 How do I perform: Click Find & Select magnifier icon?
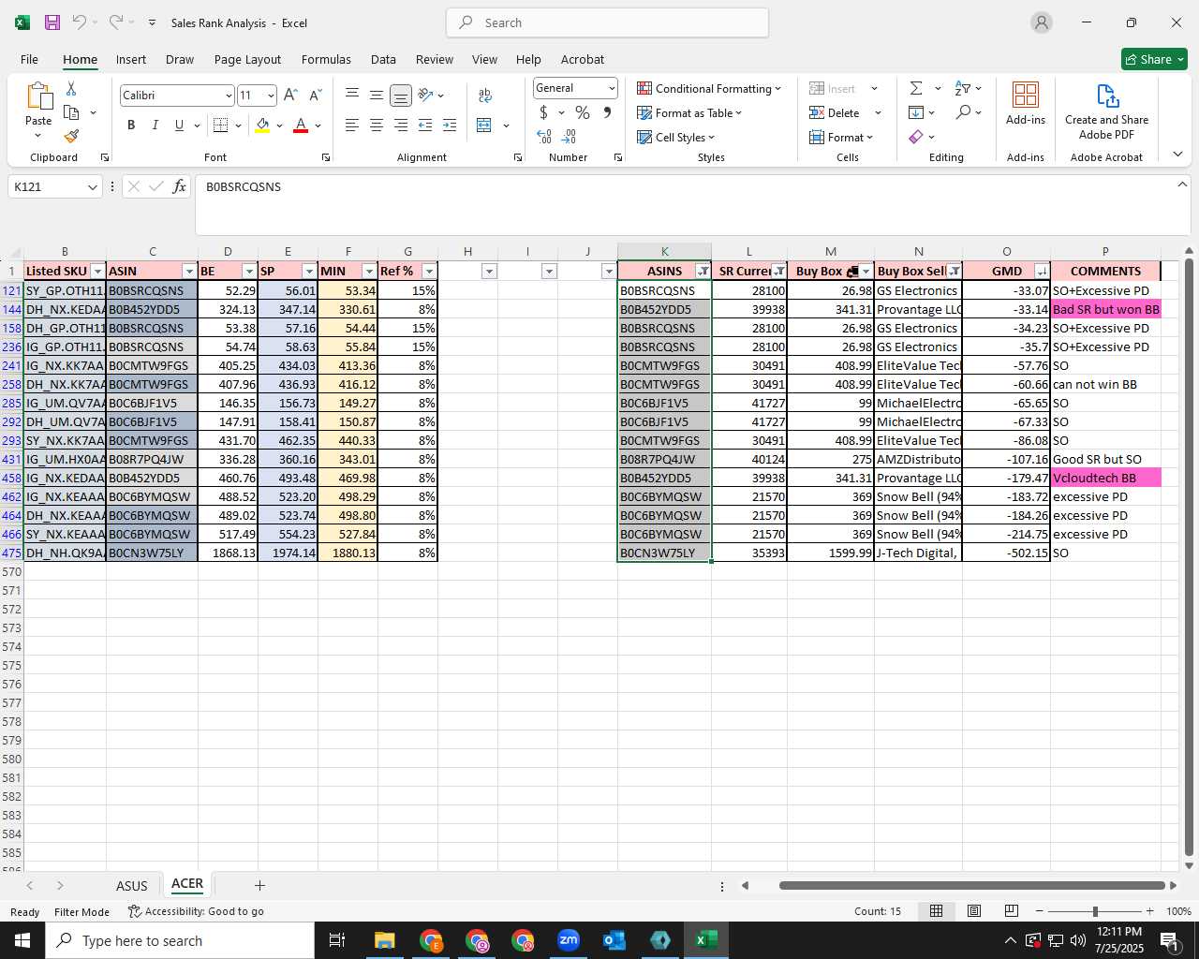[963, 112]
